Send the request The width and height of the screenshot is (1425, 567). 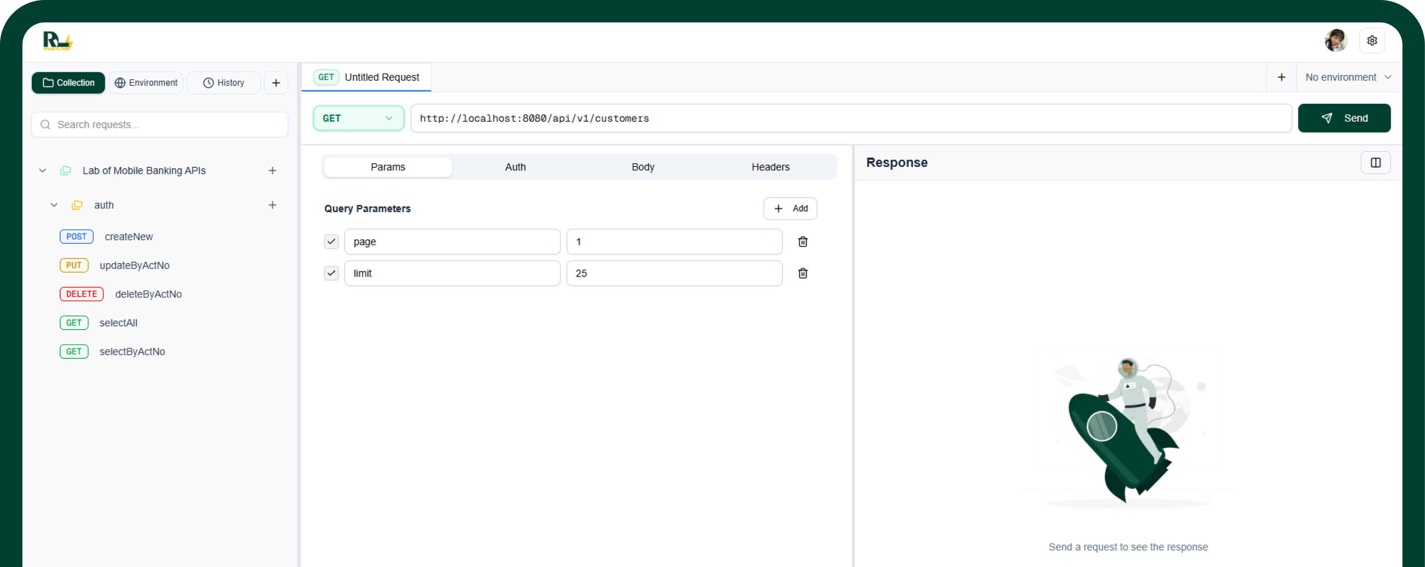pyautogui.click(x=1344, y=118)
